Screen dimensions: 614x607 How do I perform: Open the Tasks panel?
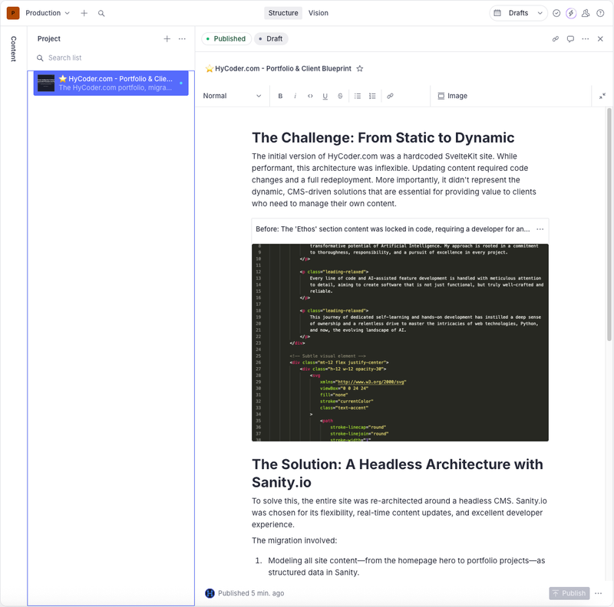pyautogui.click(x=557, y=13)
